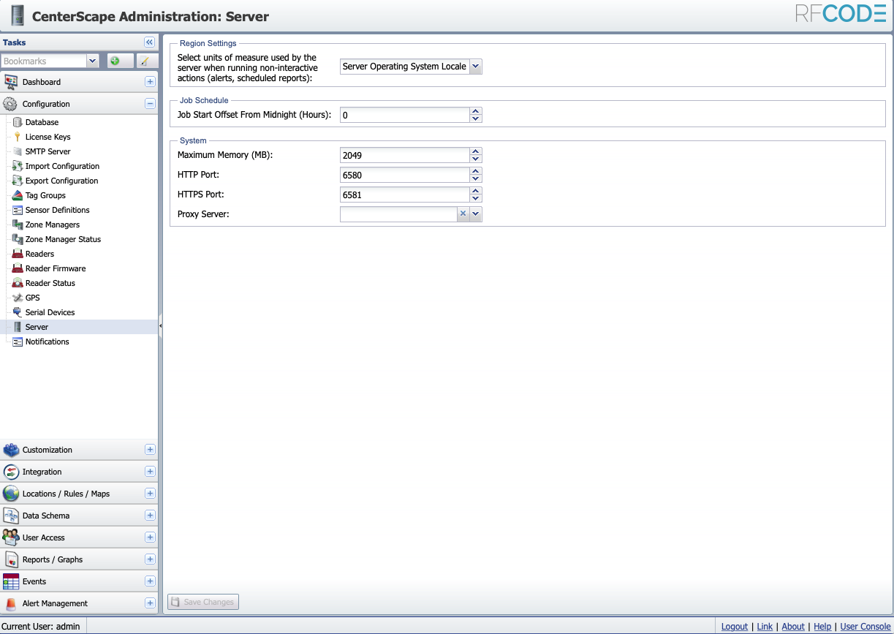
Task: Click the Maximum Memory input field
Action: pos(404,155)
